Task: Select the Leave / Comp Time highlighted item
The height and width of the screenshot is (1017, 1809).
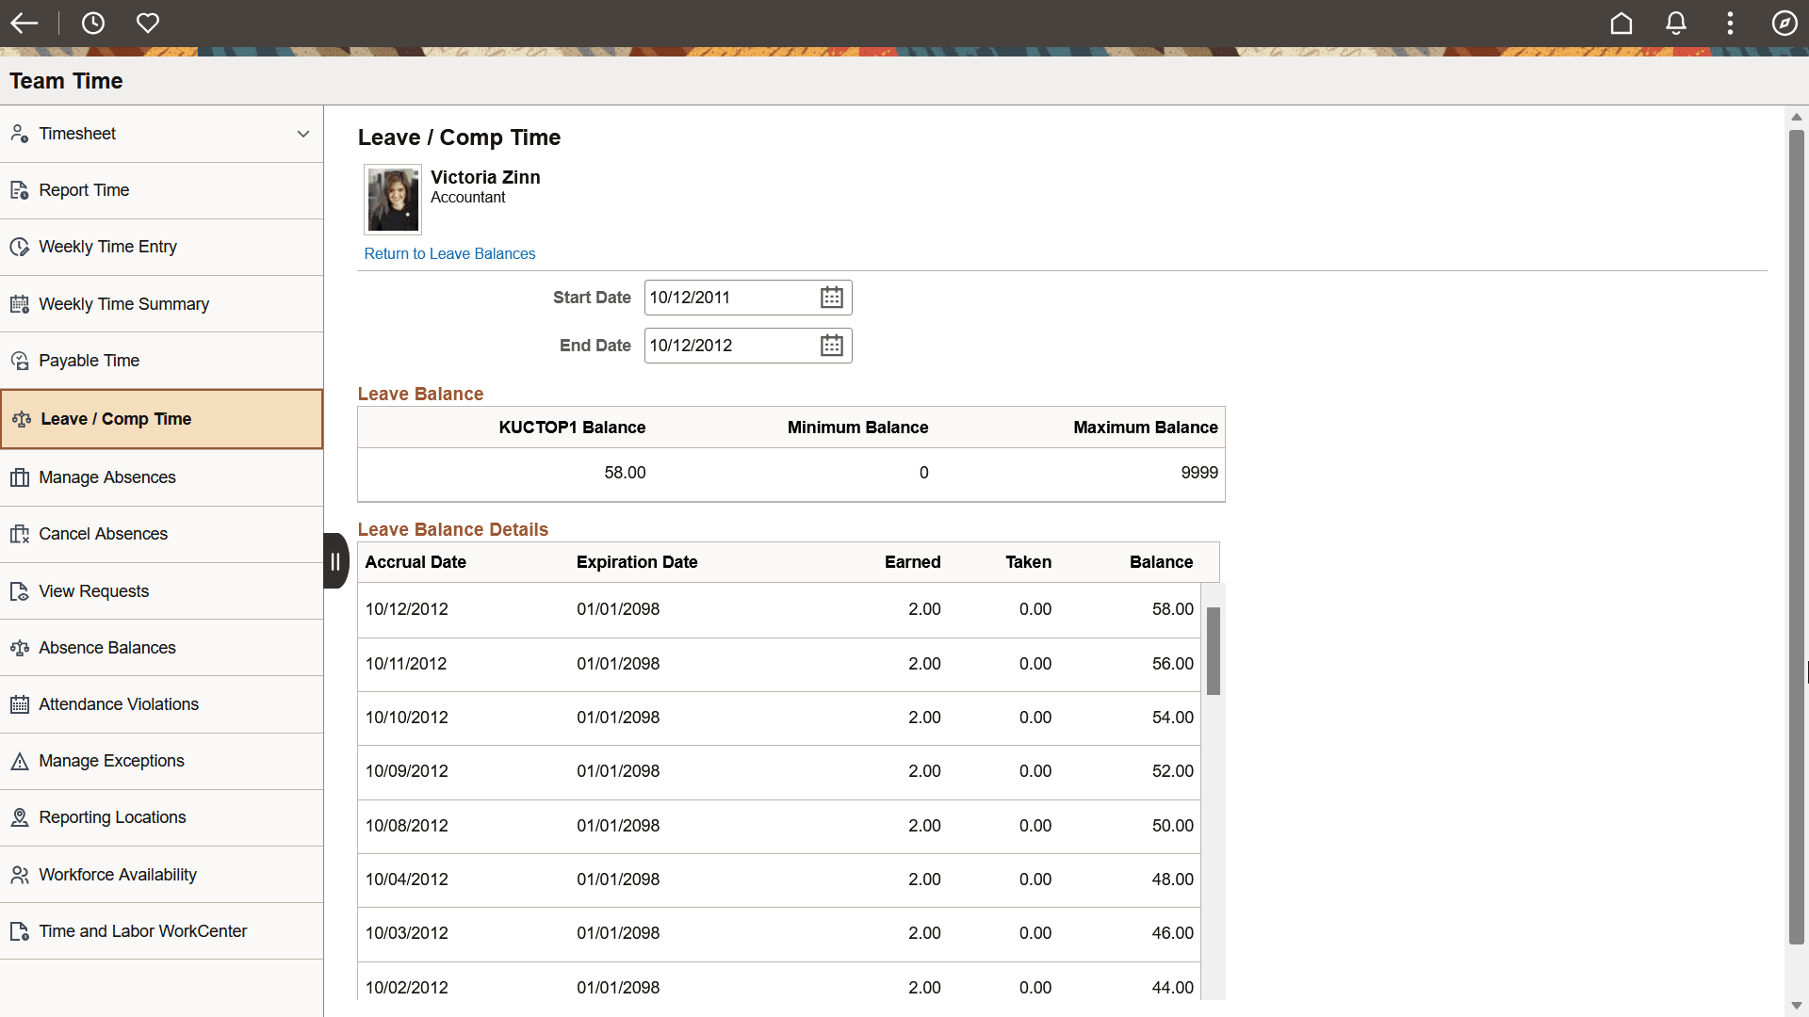Action: [x=116, y=418]
